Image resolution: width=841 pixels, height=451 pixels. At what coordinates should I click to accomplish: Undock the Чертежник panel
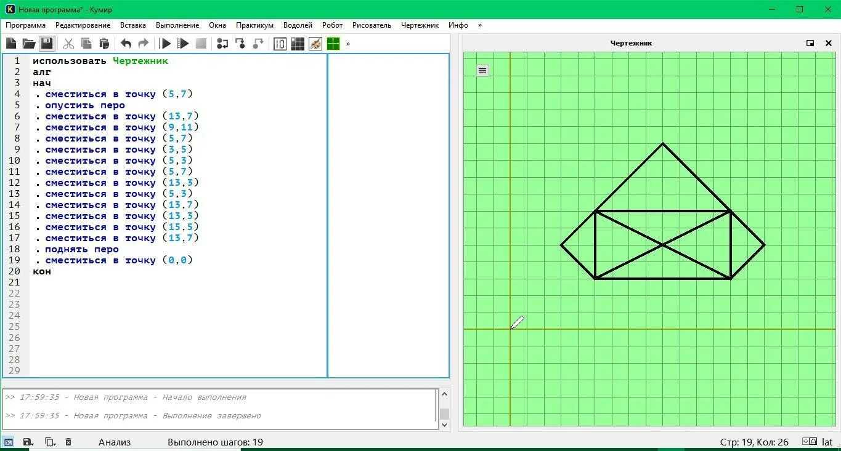810,43
